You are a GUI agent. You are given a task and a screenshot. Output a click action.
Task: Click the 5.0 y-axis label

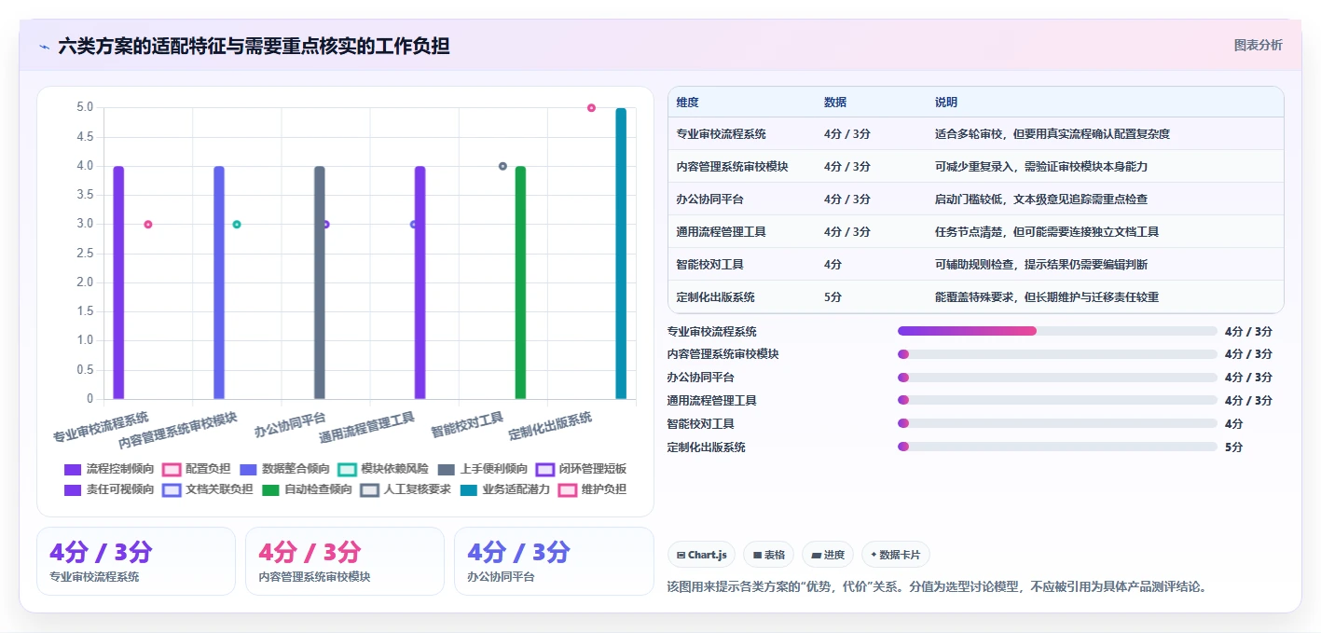tap(84, 108)
